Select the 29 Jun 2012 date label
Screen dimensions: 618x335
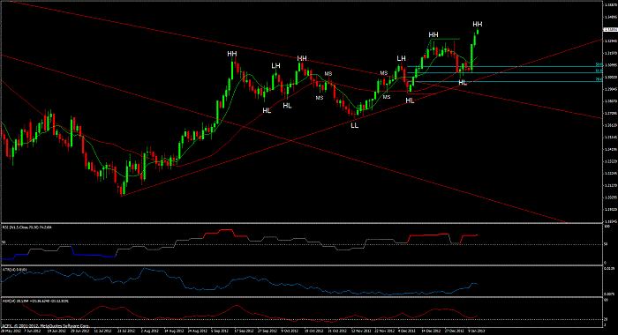tap(81, 331)
